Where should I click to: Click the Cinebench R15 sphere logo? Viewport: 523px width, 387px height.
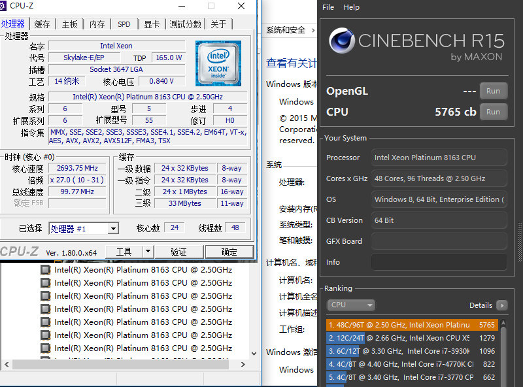[341, 41]
